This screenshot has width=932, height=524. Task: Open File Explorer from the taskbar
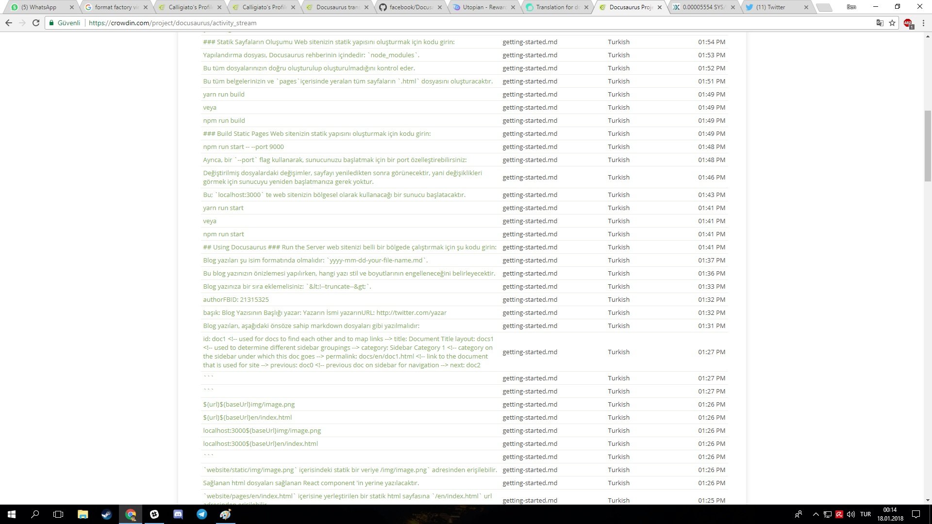click(x=83, y=514)
